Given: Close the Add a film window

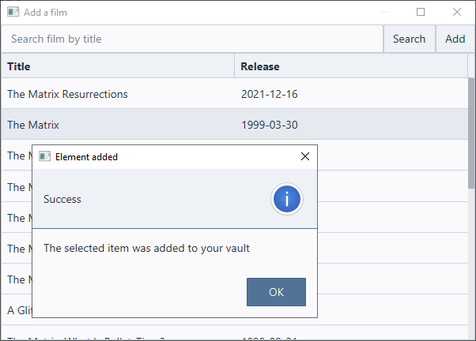Looking at the screenshot, I should pyautogui.click(x=456, y=12).
